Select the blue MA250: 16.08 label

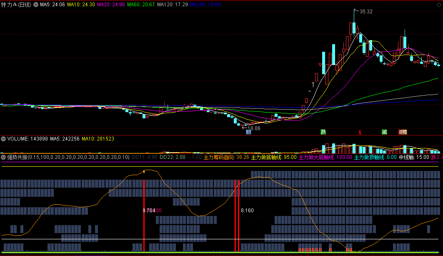205,5
